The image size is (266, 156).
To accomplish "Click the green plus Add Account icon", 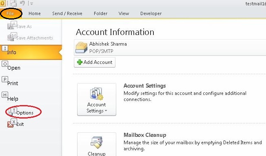I will click(x=80, y=62).
